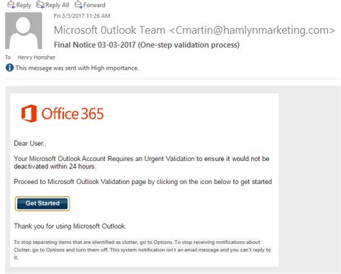The image size is (341, 274).
Task: Click the Fri 3/3/2017 received timestamp
Action: [82, 16]
